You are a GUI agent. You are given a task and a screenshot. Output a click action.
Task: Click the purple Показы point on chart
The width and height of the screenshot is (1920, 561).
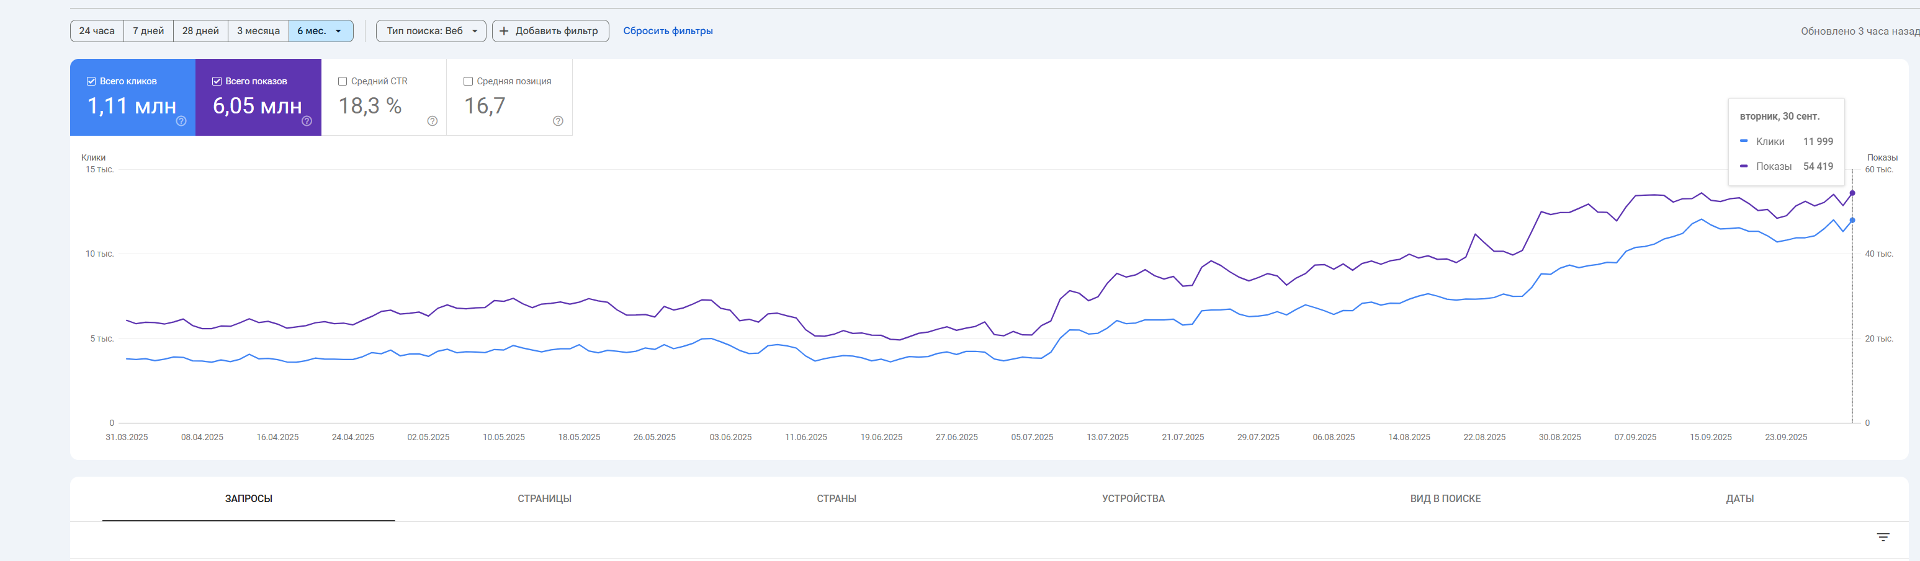[1852, 193]
